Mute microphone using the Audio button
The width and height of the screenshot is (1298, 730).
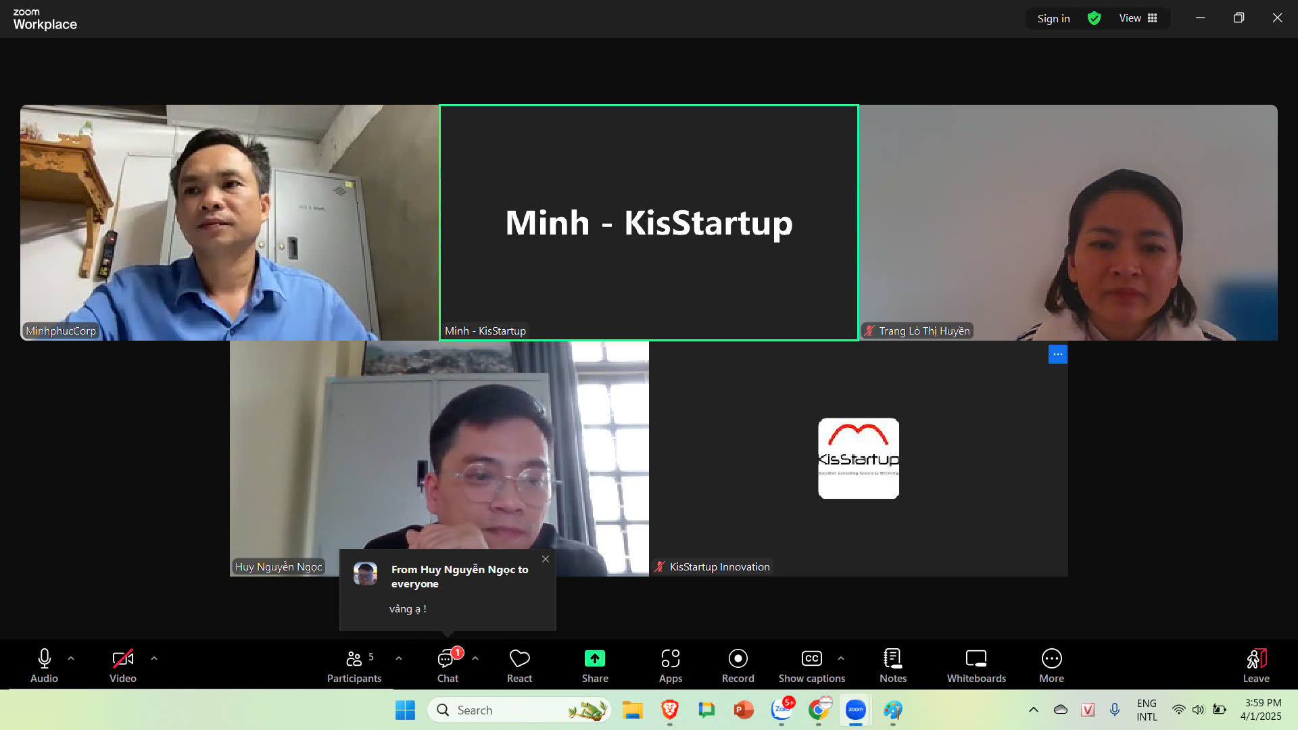click(x=44, y=666)
